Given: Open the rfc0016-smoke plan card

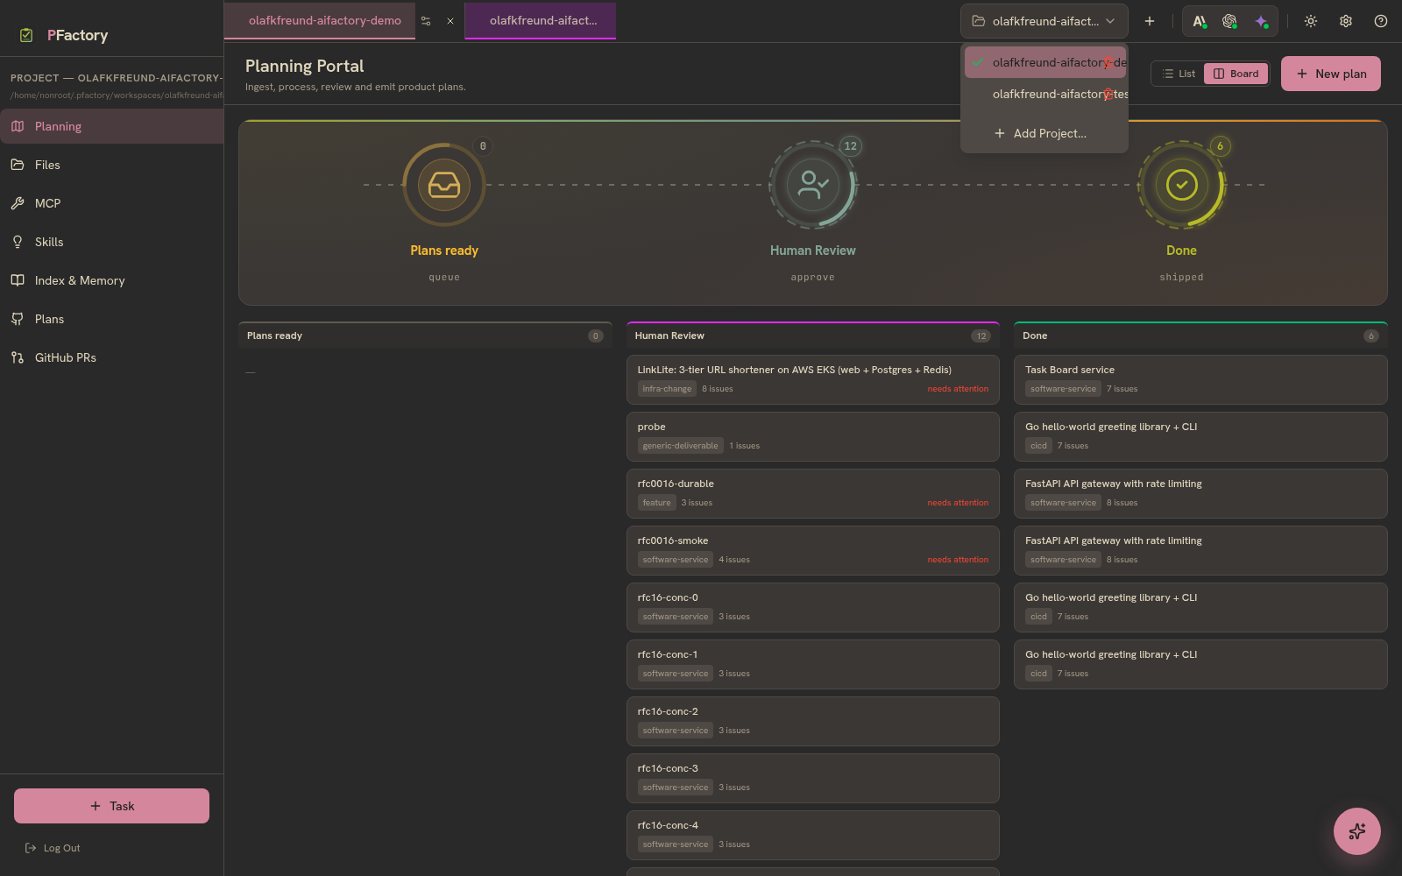Looking at the screenshot, I should point(813,550).
